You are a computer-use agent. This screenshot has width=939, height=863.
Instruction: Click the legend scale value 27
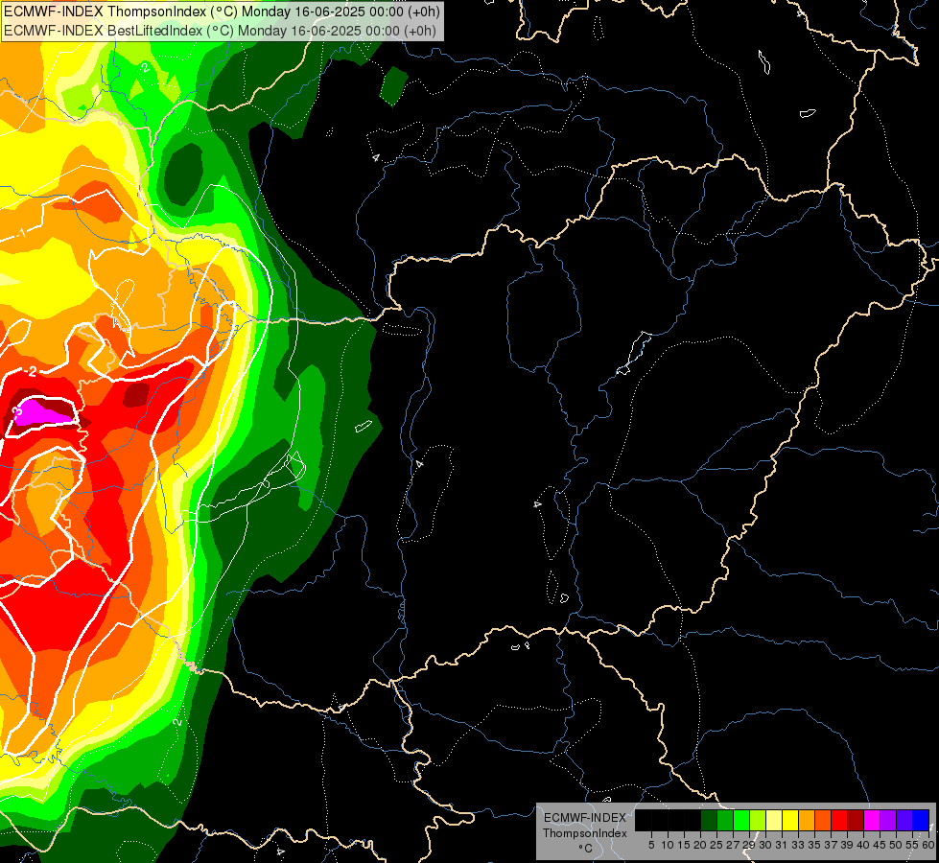pos(733,845)
